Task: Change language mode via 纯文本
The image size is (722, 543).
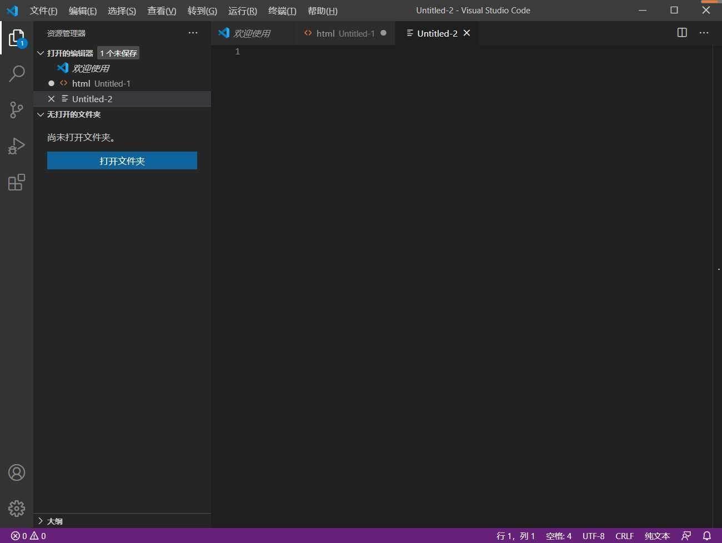Action: click(x=657, y=536)
